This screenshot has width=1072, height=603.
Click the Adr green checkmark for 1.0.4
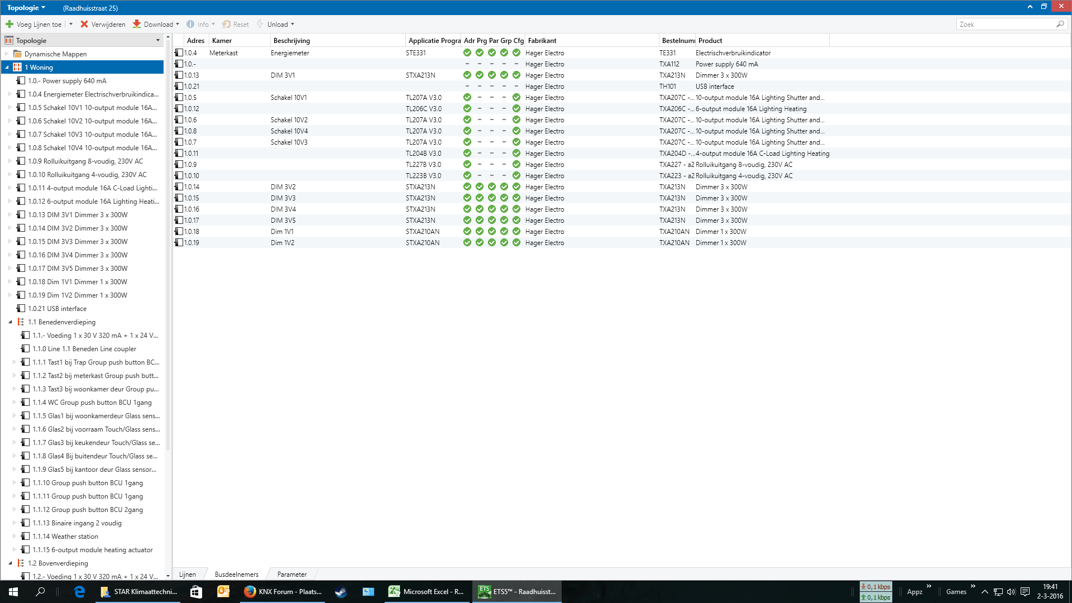coord(467,52)
